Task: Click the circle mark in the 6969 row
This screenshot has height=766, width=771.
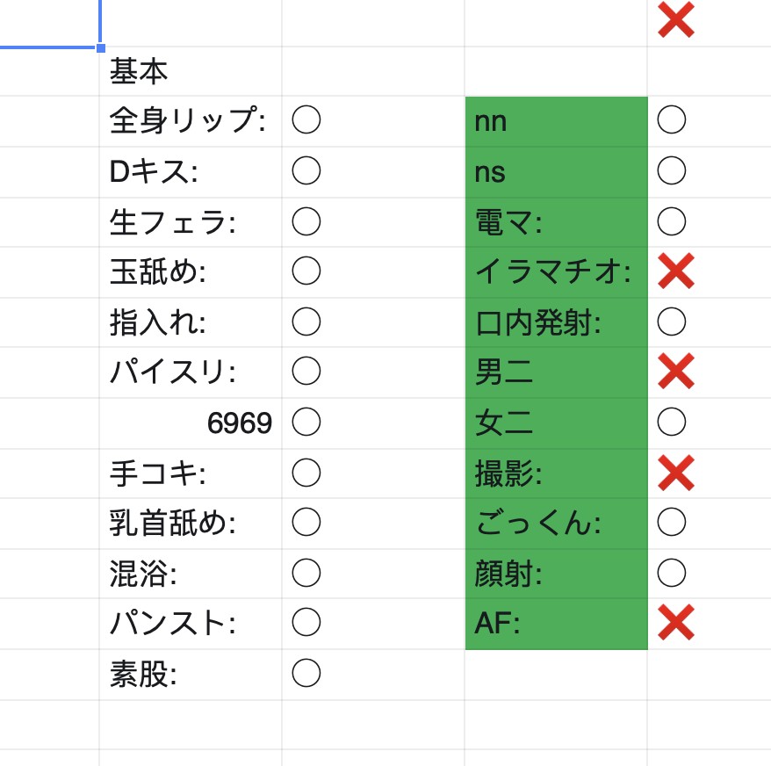Action: [306, 422]
